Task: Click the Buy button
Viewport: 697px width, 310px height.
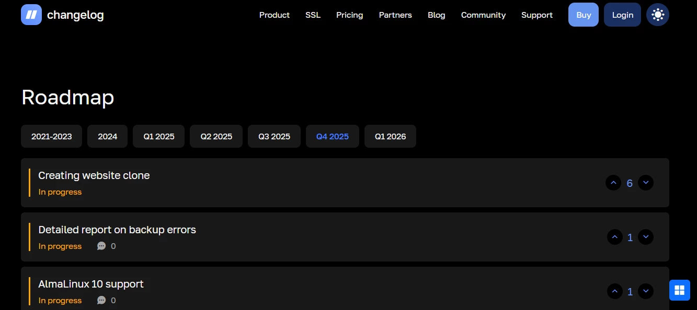Action: (583, 15)
